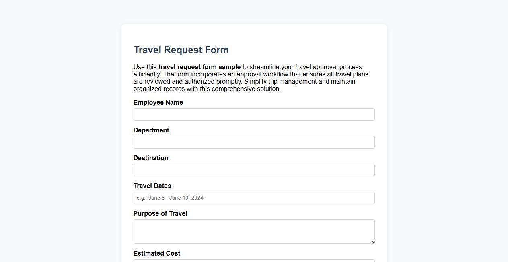The image size is (508, 262).
Task: Click the Estimated Cost label
Action: coord(157,253)
